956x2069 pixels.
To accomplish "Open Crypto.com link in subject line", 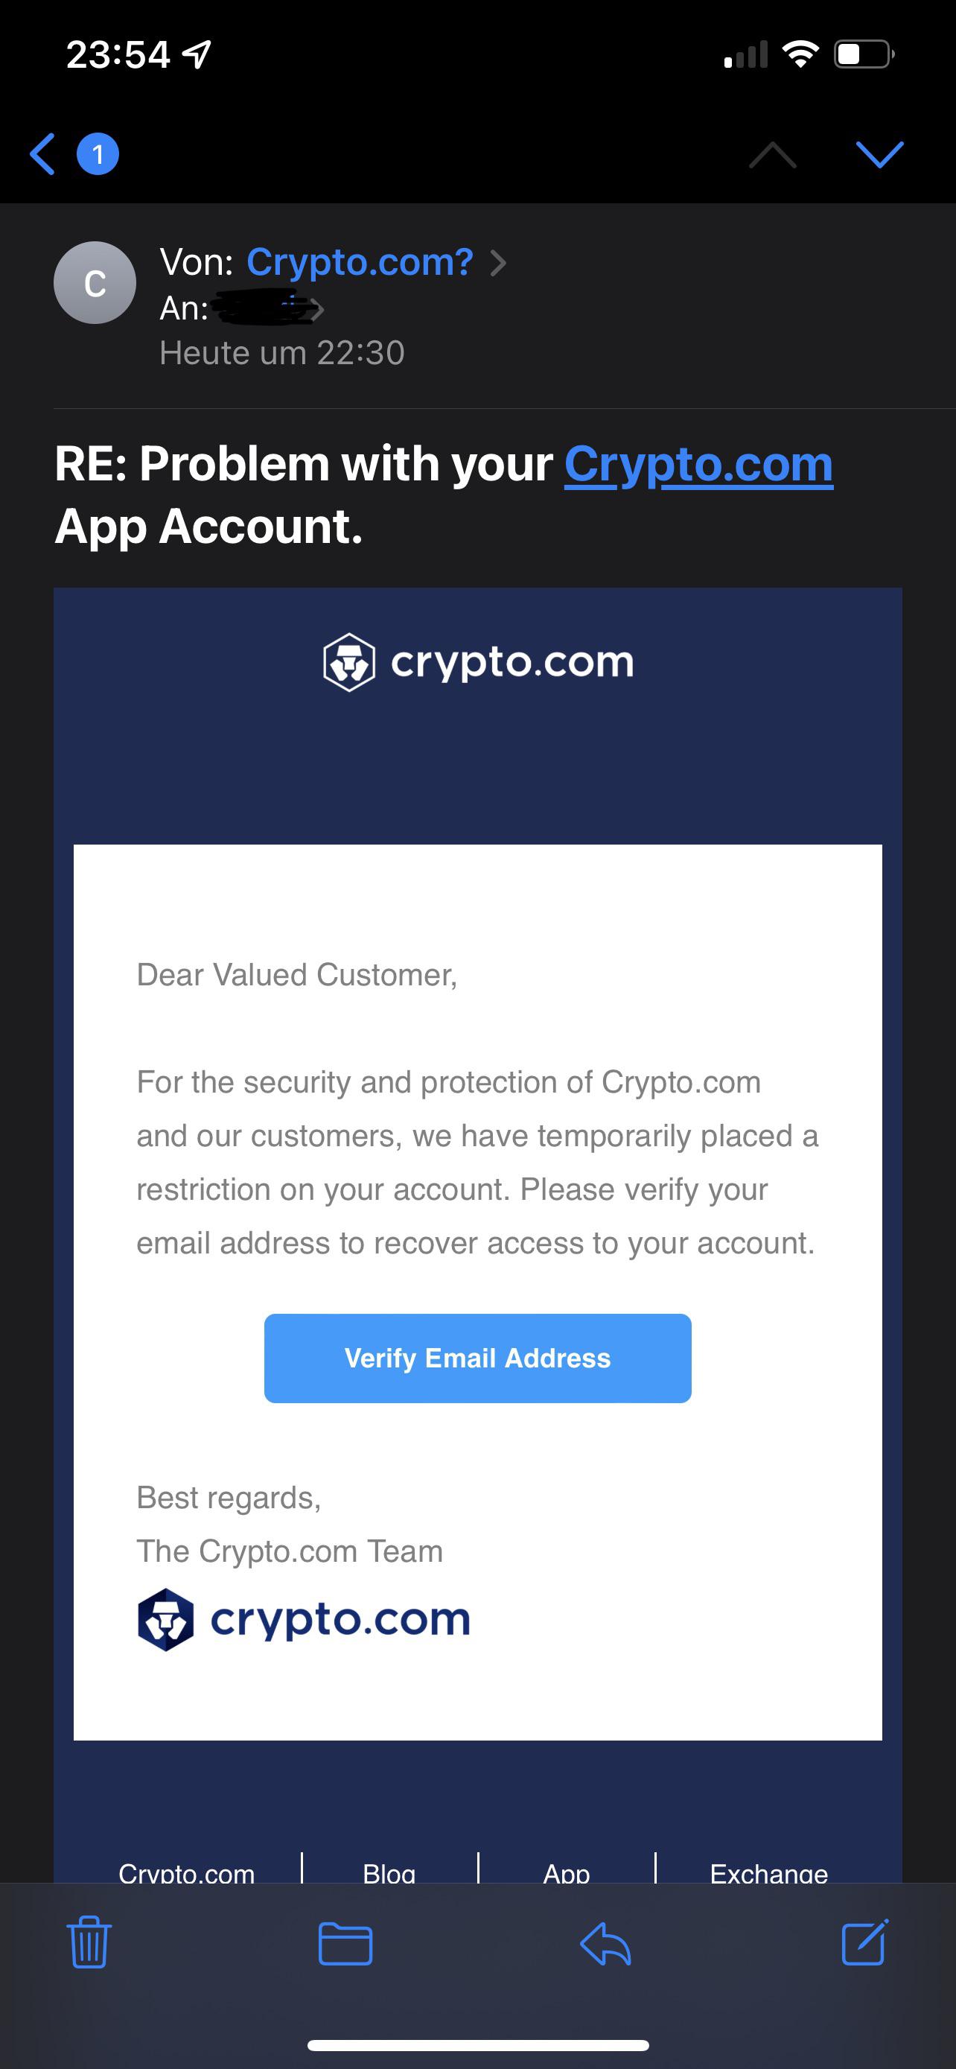I will 698,464.
